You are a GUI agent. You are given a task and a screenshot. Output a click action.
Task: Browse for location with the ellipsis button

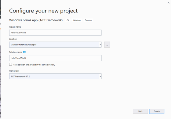[107, 45]
